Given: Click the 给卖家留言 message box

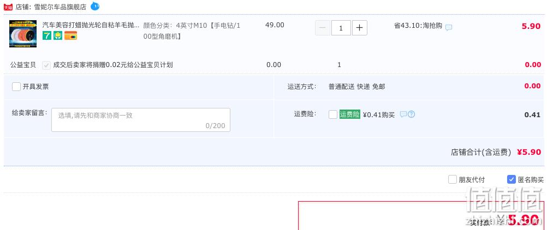Looking at the screenshot, I should point(141,120).
